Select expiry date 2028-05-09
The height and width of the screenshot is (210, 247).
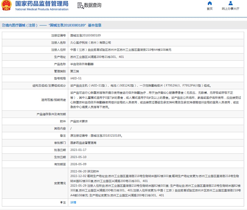click(78, 164)
